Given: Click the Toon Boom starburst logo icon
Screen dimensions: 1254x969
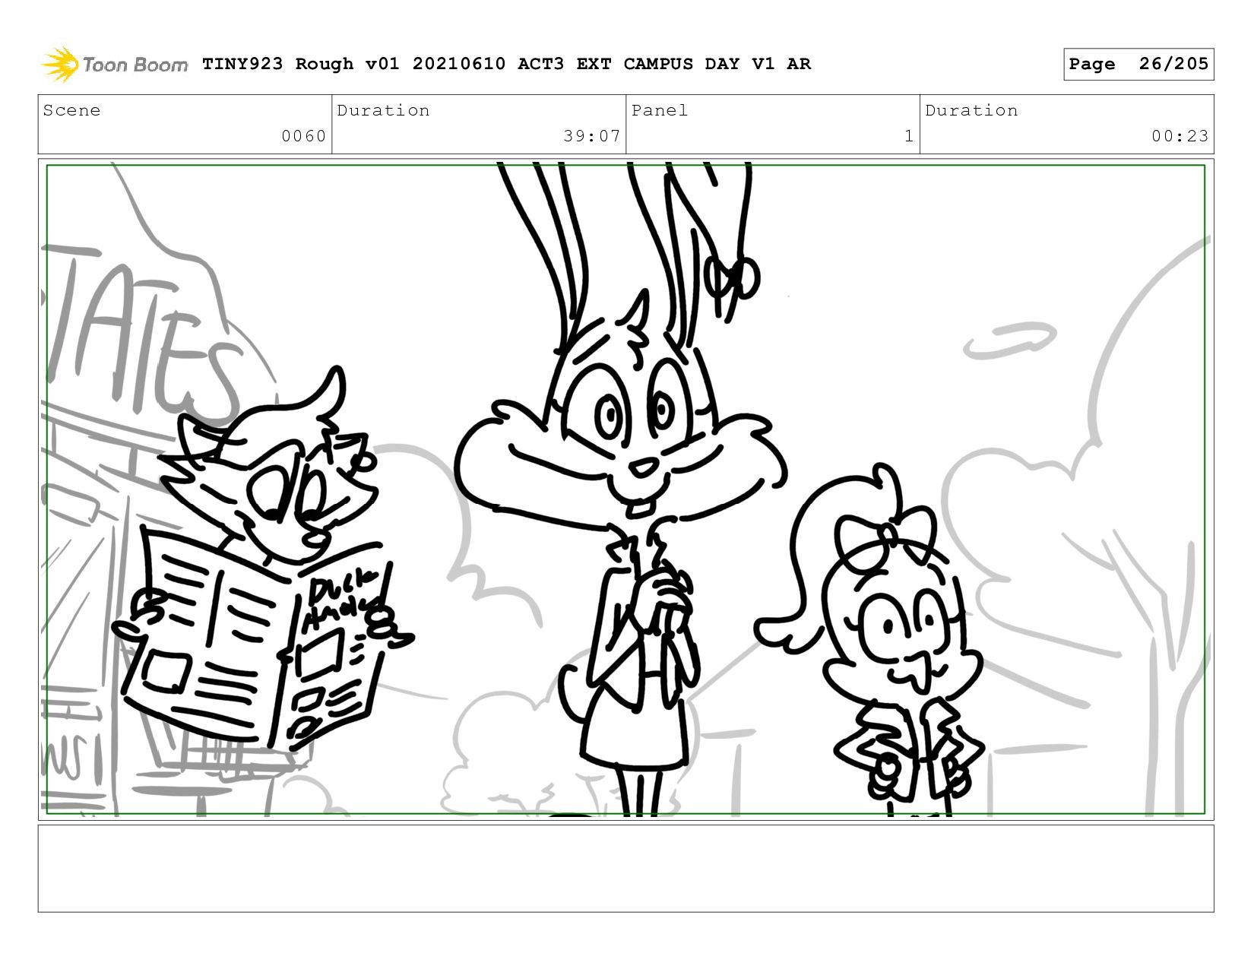Looking at the screenshot, I should pyautogui.click(x=60, y=64).
